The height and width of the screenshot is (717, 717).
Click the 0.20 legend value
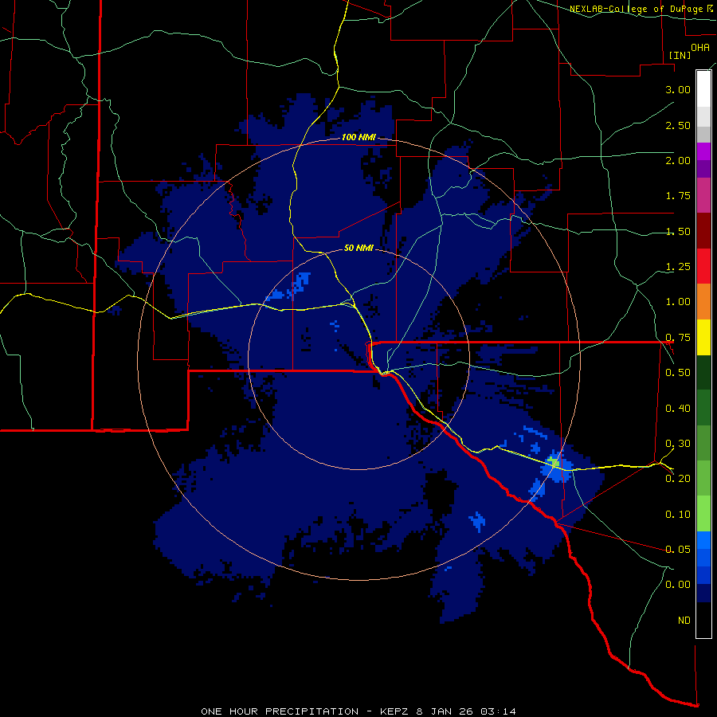pos(678,479)
